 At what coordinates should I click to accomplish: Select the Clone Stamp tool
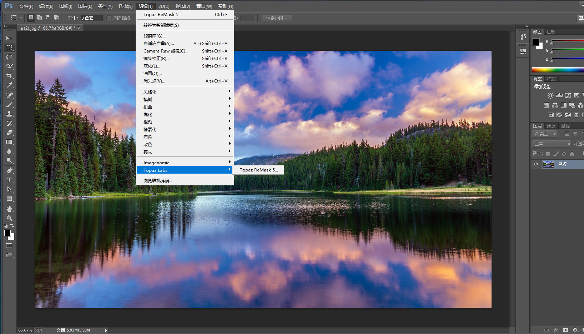pyautogui.click(x=9, y=114)
